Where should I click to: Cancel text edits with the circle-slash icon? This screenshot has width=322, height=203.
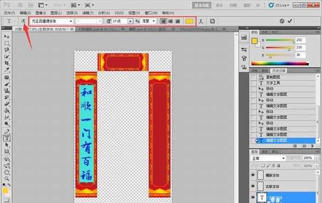282,21
